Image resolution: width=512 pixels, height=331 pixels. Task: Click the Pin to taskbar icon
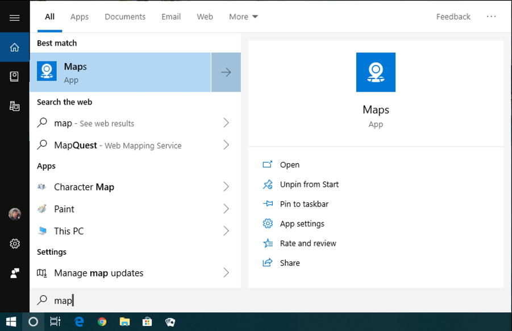coord(268,204)
